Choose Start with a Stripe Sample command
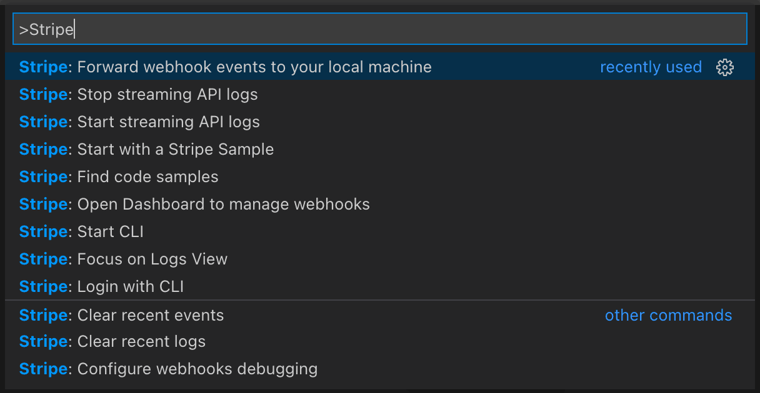This screenshot has width=760, height=393. coord(380,149)
